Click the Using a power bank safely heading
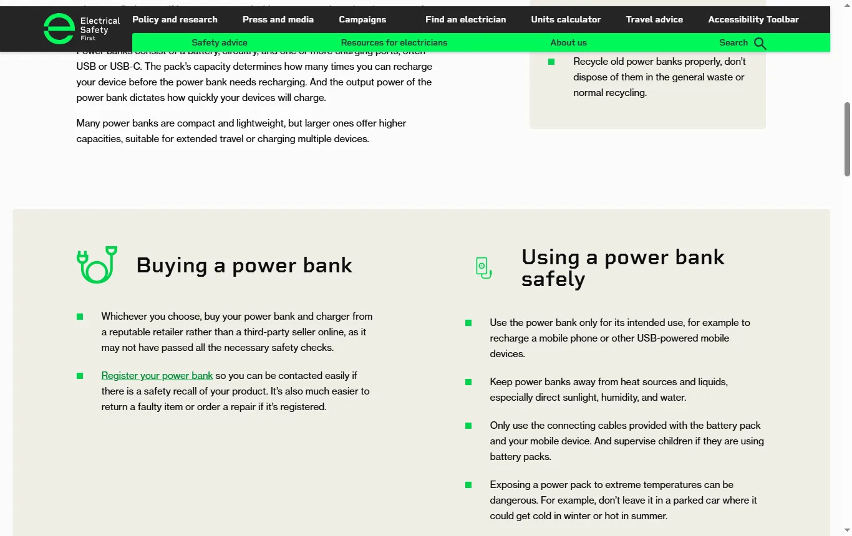 [623, 267]
